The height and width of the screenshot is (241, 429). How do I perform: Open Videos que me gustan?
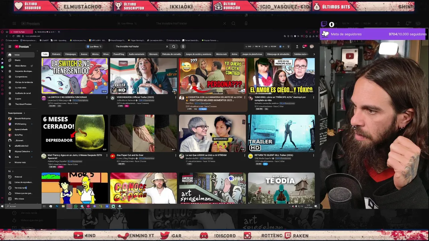click(x=21, y=193)
